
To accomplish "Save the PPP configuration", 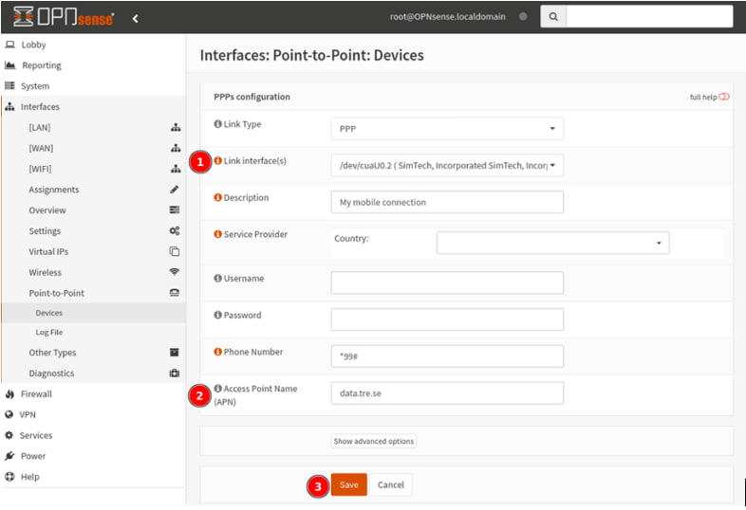I will point(348,484).
